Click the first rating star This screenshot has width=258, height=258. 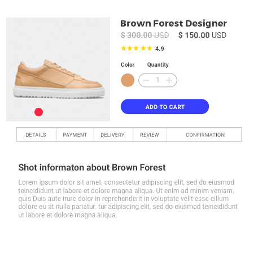[124, 49]
